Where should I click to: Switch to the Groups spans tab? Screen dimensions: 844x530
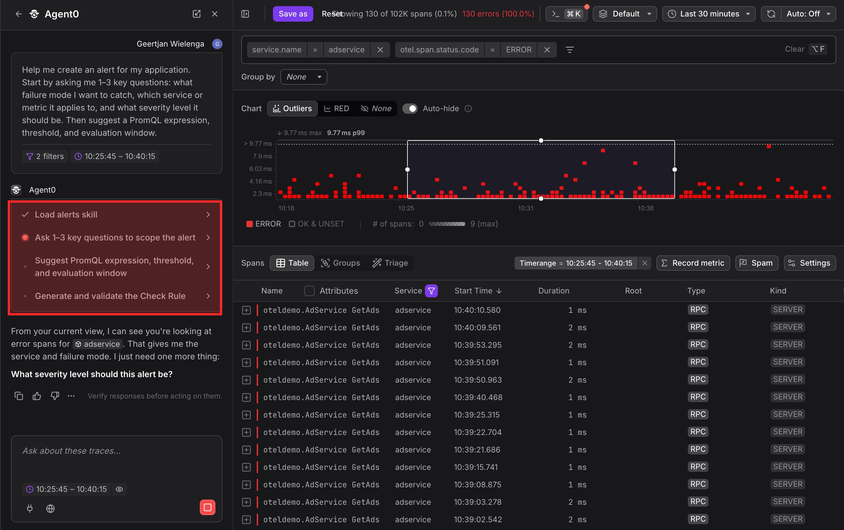point(341,263)
